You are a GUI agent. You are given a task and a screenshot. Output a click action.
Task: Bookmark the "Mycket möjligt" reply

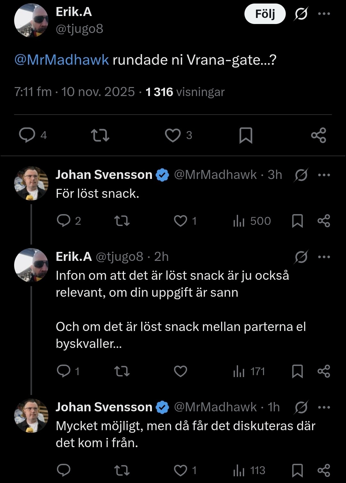297,470
